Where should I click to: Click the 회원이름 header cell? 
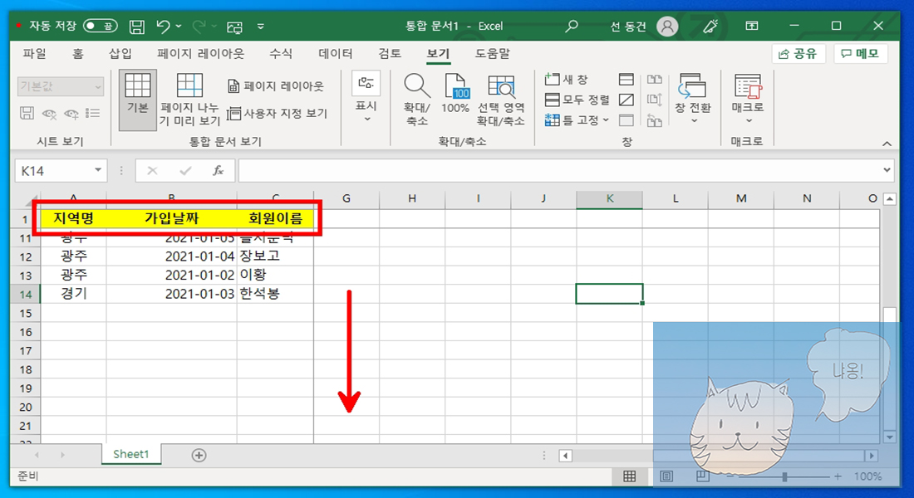275,219
